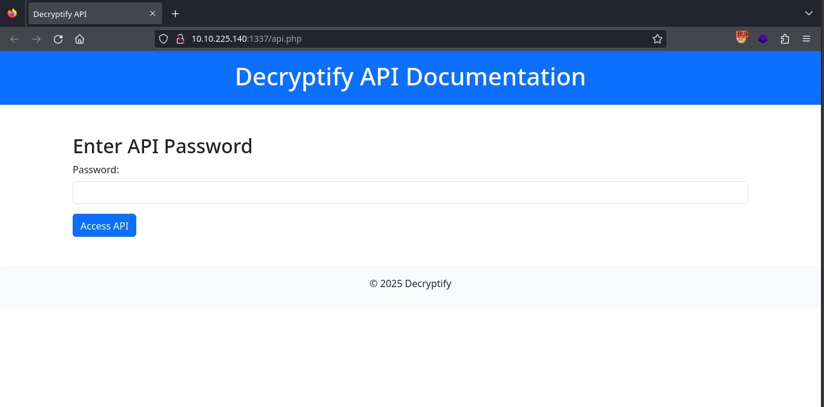Click the Decryptify API Documentation heading
The height and width of the screenshot is (407, 824).
pos(410,77)
